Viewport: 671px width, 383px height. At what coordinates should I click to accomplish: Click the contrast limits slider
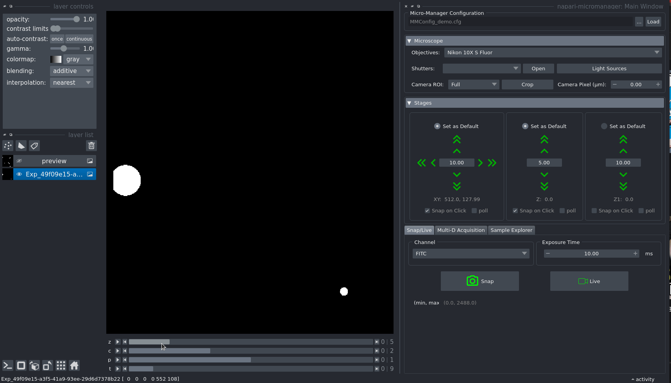pos(72,29)
